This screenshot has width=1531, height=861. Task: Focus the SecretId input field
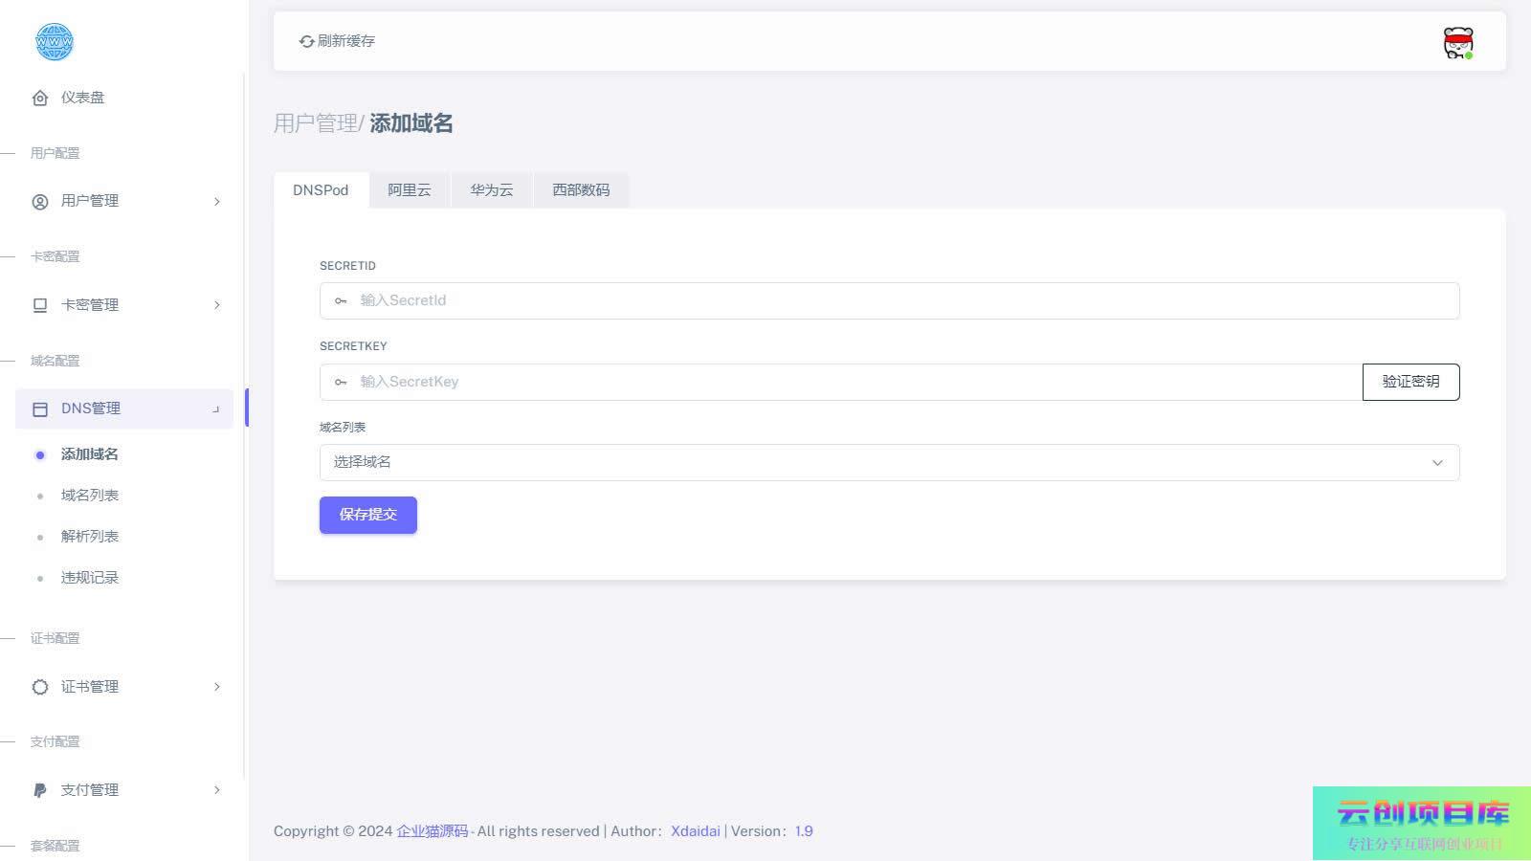(x=899, y=300)
